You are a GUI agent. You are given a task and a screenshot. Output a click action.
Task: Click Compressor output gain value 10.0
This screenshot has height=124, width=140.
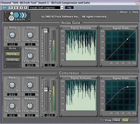click(x=12, y=115)
